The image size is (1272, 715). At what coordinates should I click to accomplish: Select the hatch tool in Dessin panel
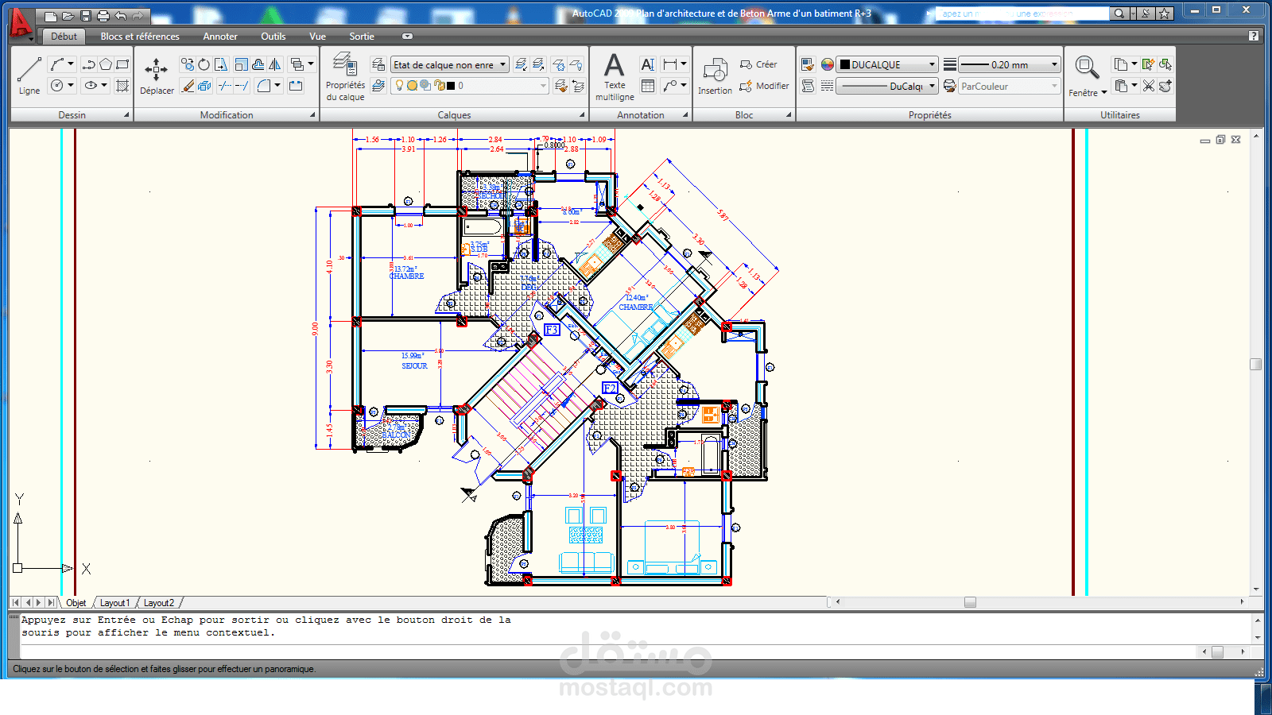tap(122, 86)
